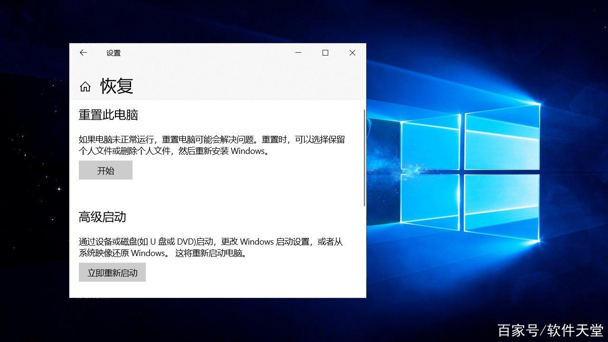Click 立即重新启动 for advanced startup
The image size is (608, 342).
pos(112,272)
